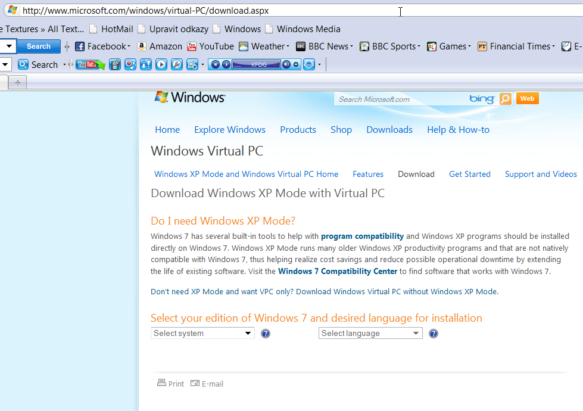Open the Facebook toolbar shortcut
Viewport: 583px width, 411px height.
pyautogui.click(x=102, y=46)
